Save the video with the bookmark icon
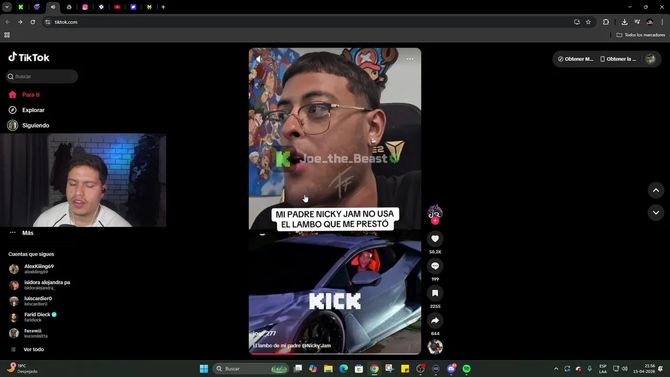The width and height of the screenshot is (670, 377). (x=435, y=293)
